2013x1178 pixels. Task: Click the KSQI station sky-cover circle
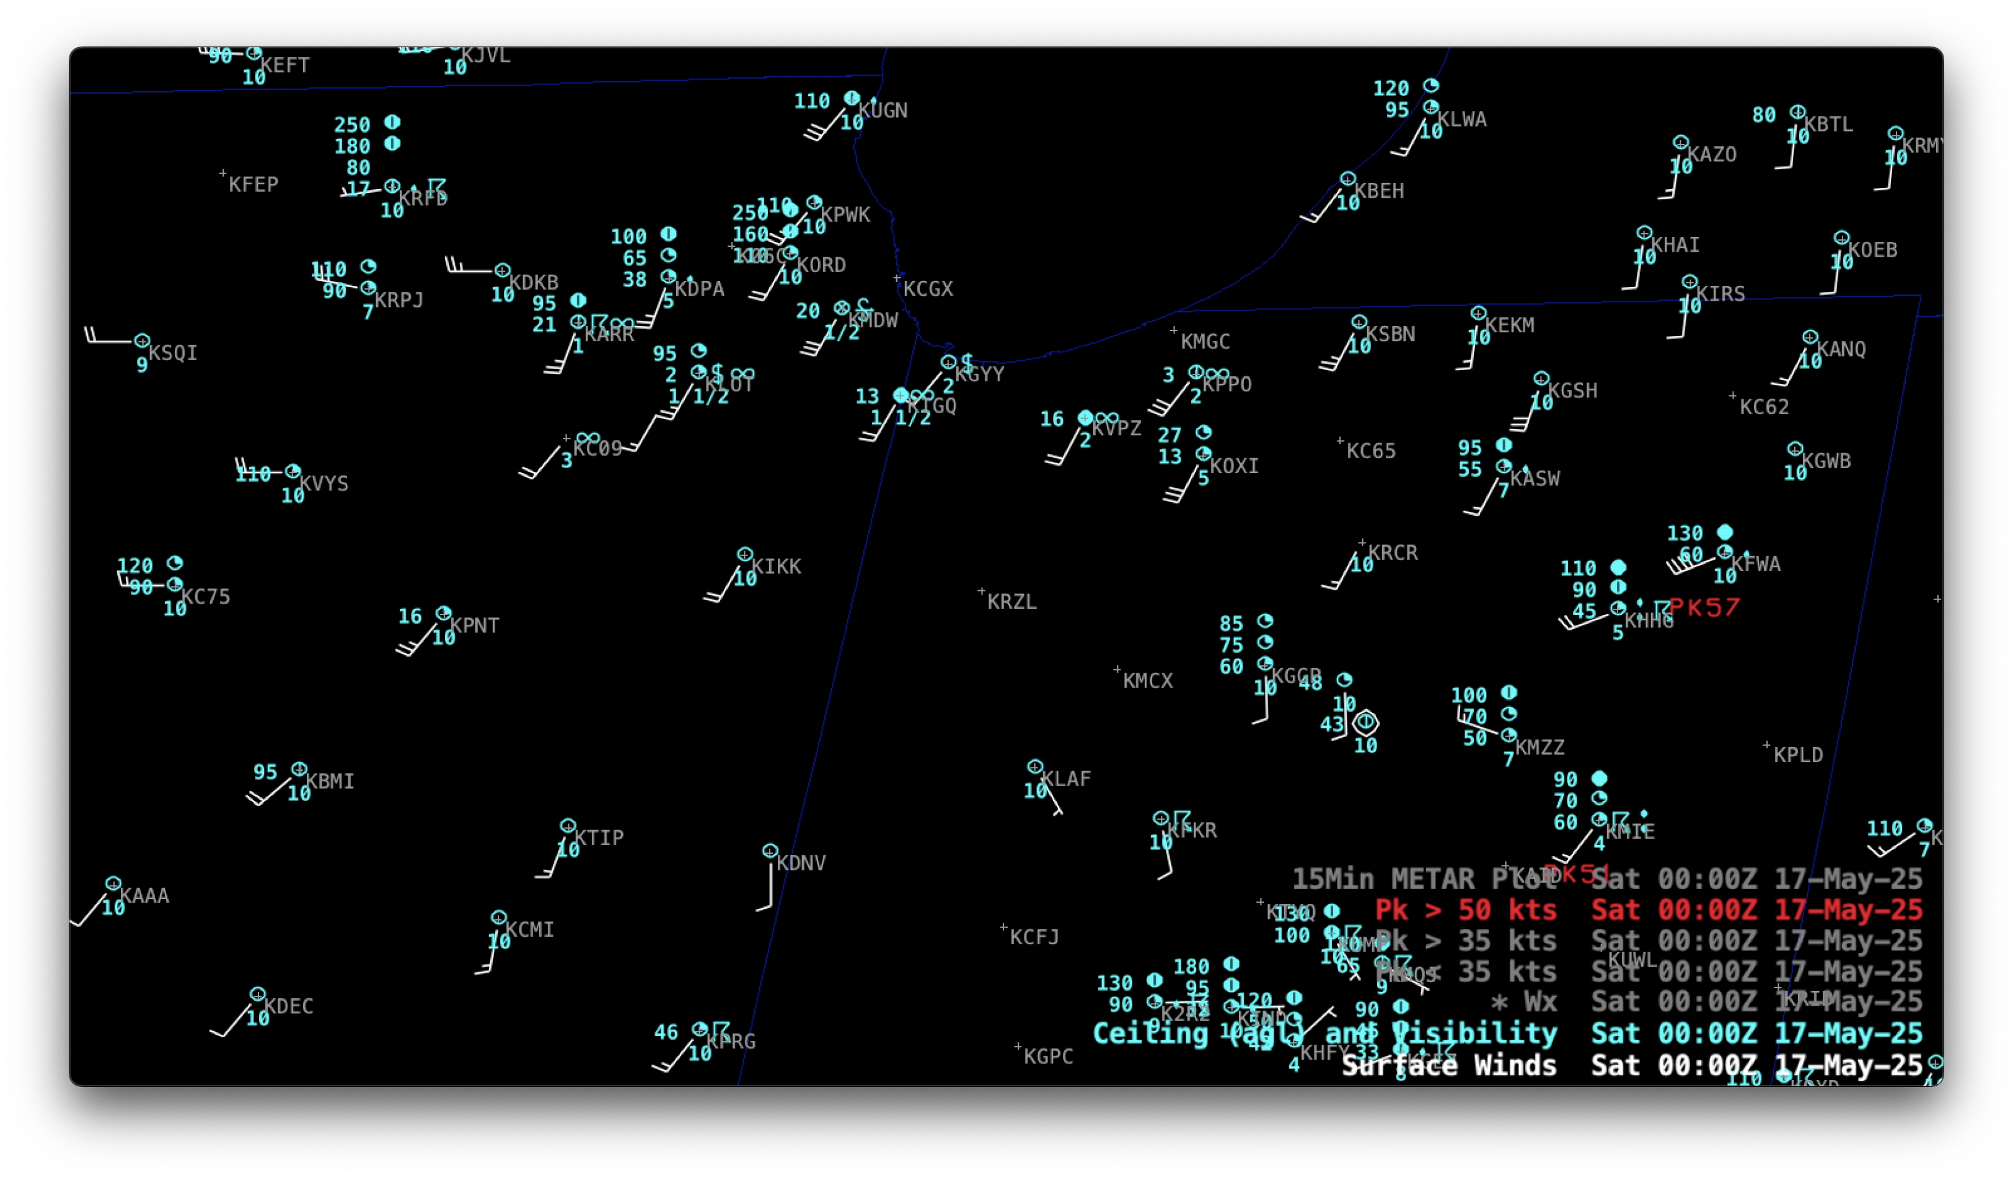point(142,341)
